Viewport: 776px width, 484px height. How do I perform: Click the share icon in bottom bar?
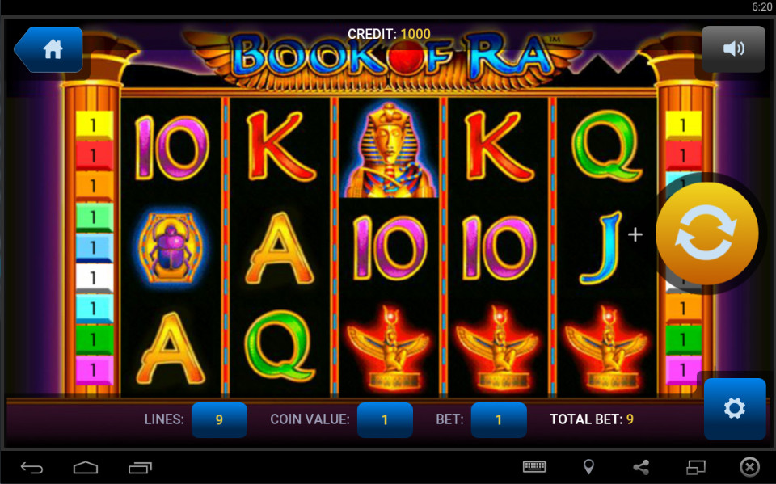(641, 467)
